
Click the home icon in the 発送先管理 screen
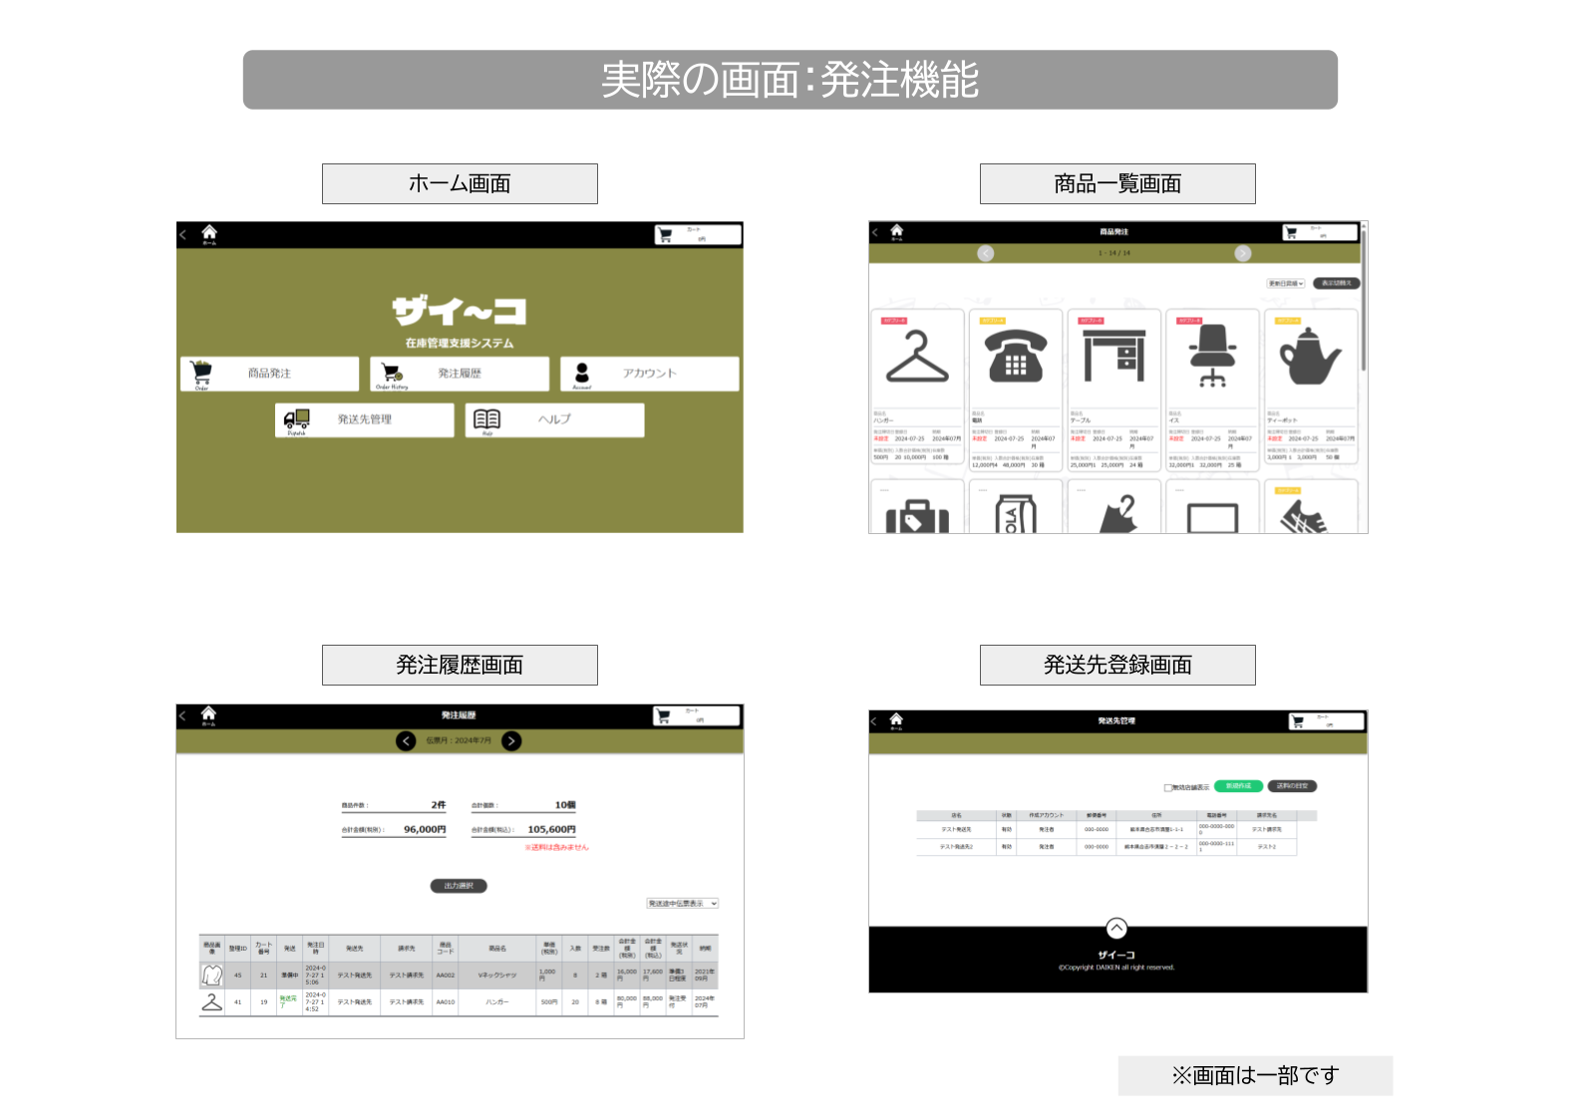coord(896,720)
